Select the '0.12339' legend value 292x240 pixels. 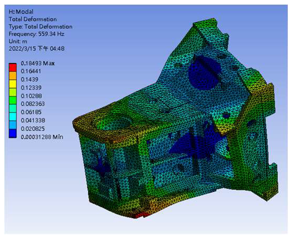point(31,88)
